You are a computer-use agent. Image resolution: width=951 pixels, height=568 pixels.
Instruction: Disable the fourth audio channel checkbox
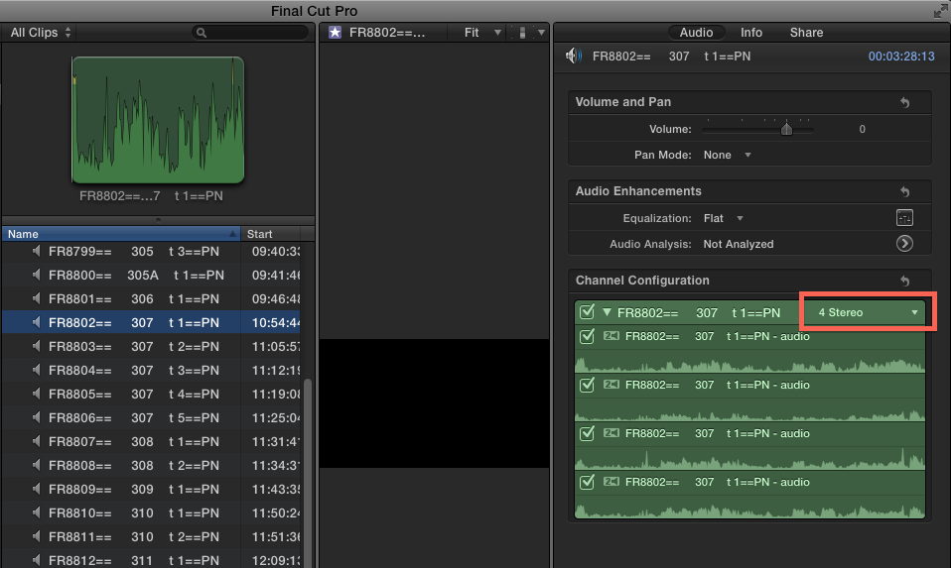coord(587,482)
